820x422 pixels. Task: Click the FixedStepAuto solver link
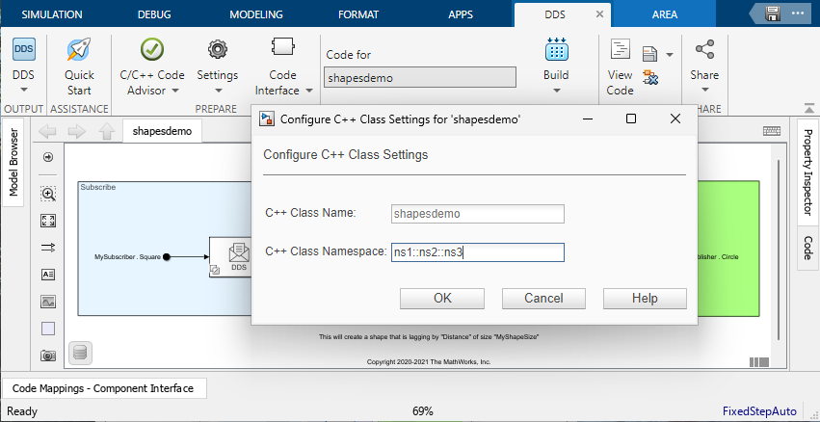(x=759, y=411)
